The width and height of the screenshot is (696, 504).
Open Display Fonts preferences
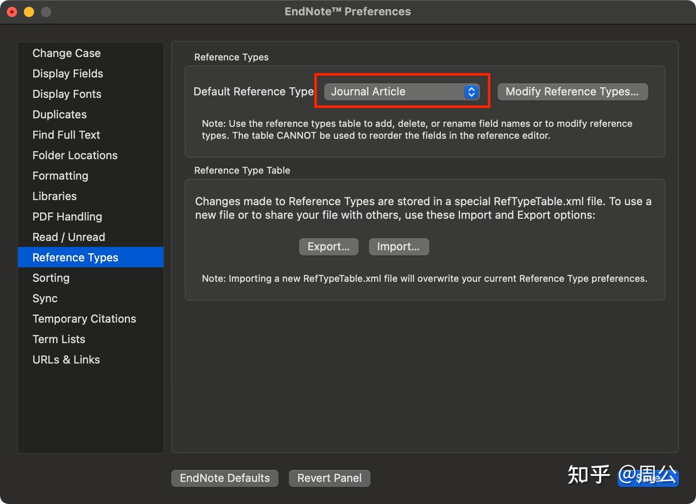[x=67, y=94]
